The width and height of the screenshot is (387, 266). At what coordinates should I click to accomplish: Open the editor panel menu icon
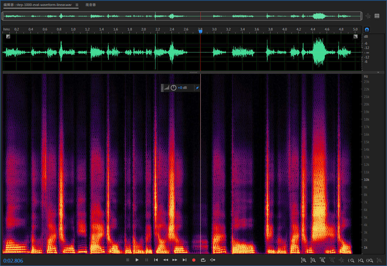pyautogui.click(x=77, y=5)
